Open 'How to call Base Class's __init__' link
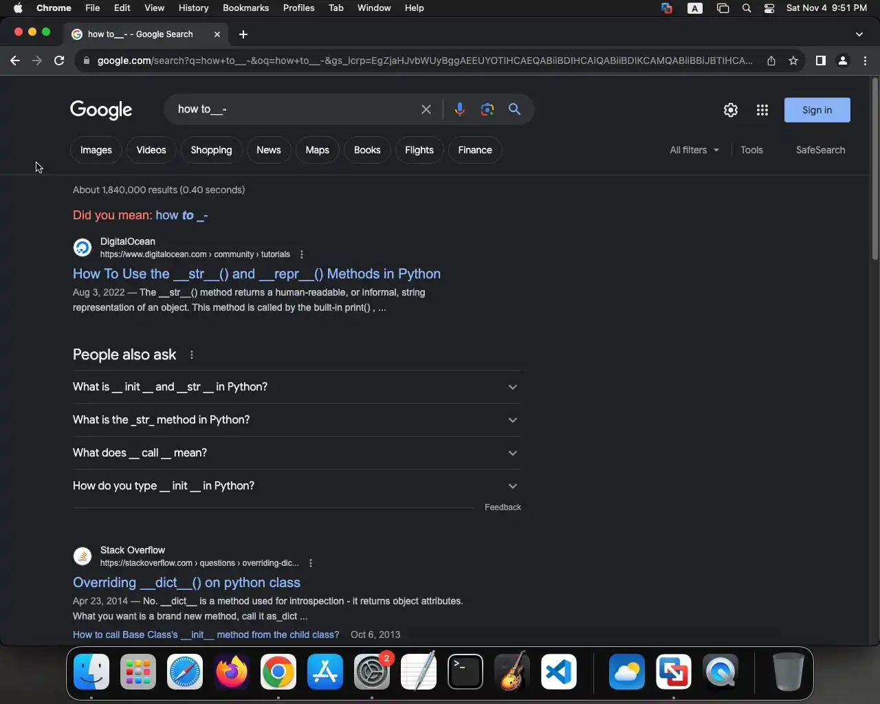The image size is (880, 704). point(206,635)
